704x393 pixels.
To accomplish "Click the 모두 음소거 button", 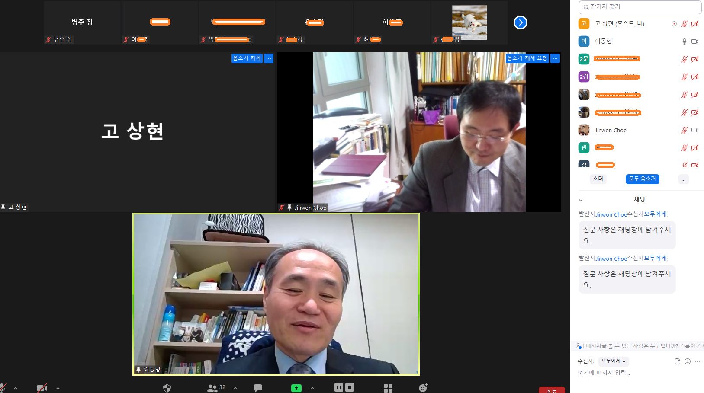I will click(x=642, y=179).
